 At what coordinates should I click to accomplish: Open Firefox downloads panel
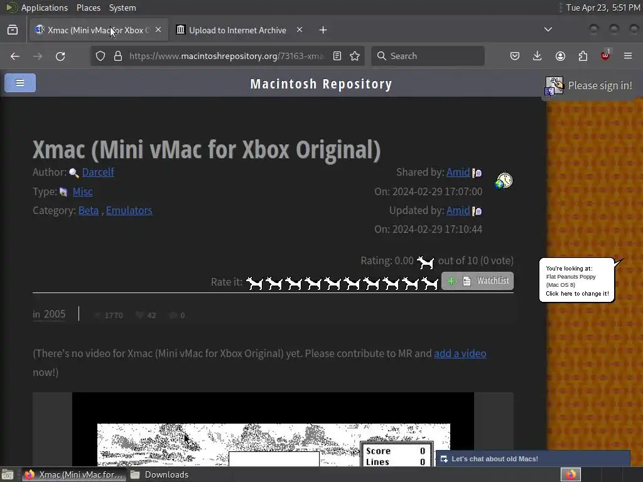click(x=538, y=56)
